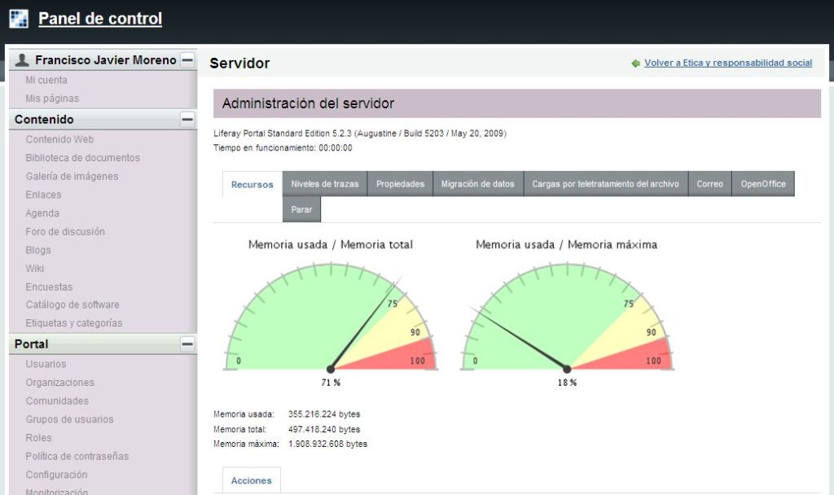
Task: Collapse the Portal section
Action: (187, 344)
